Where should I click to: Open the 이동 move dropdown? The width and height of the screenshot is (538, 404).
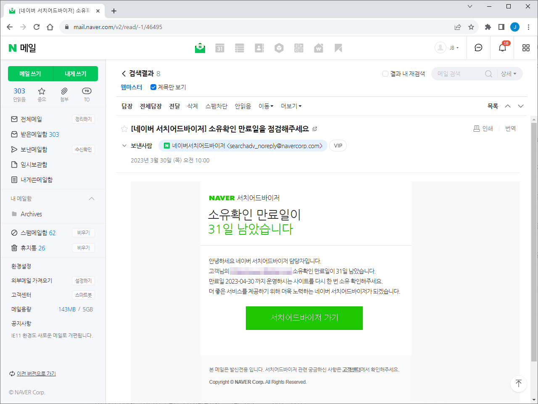pos(266,106)
